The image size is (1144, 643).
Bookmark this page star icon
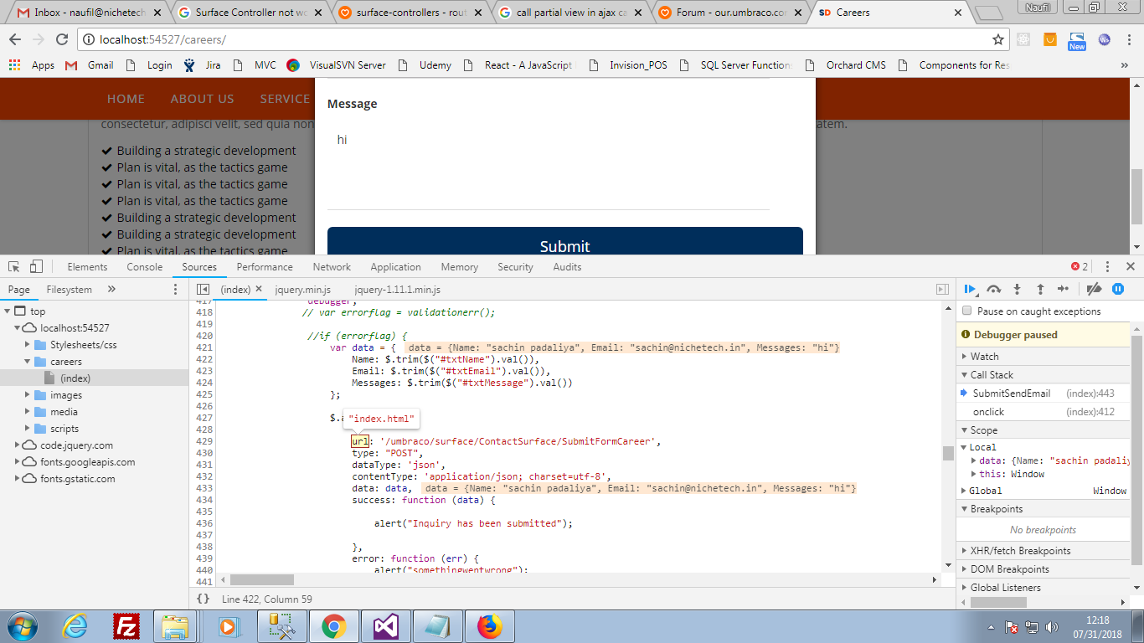pyautogui.click(x=997, y=39)
